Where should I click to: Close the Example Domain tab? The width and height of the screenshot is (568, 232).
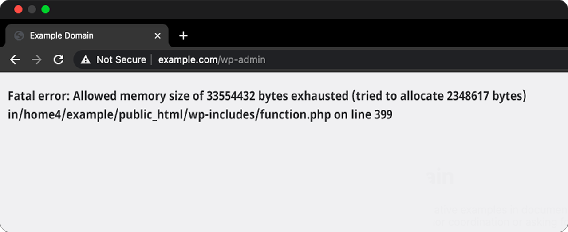[158, 36]
